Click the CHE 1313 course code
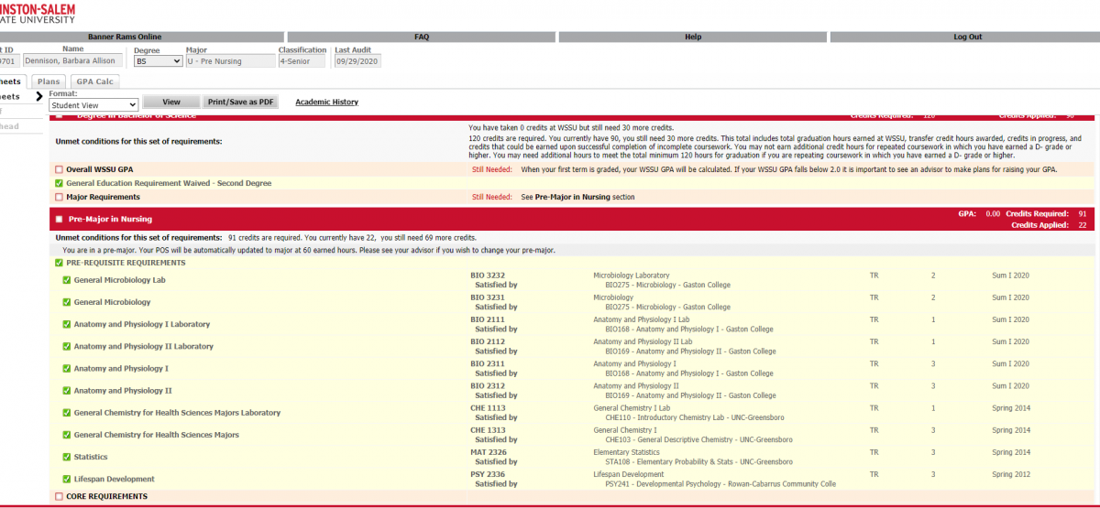Screen dimensions: 1100x508 [x=488, y=430]
